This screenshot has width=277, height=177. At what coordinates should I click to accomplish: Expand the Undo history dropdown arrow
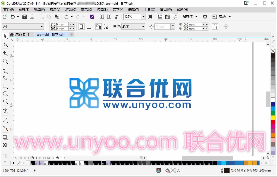[71, 17]
